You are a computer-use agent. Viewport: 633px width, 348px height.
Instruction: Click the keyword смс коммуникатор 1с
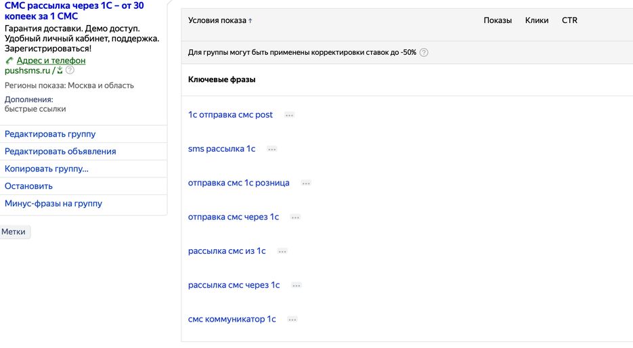232,319
